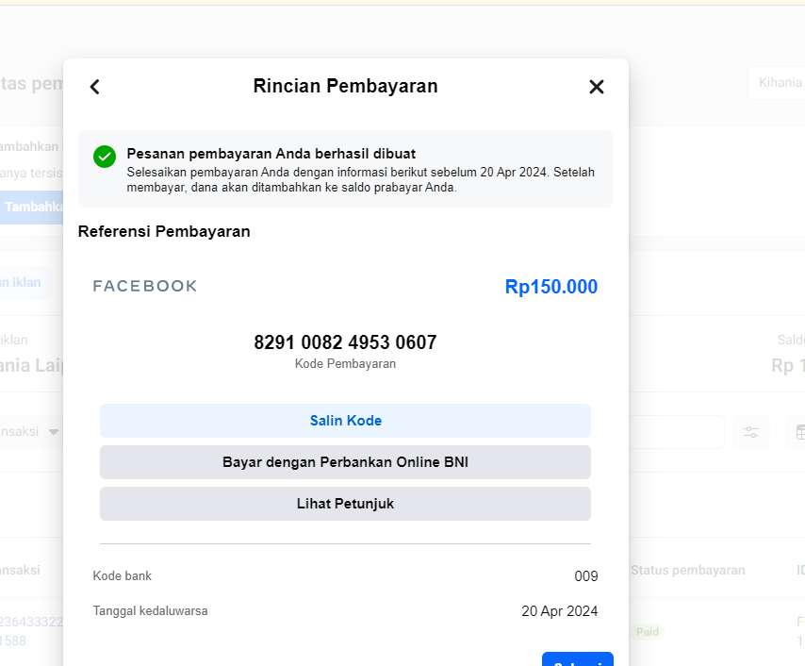This screenshot has width=805, height=666.
Task: Click the FACEBOOK logo text
Action: [145, 286]
